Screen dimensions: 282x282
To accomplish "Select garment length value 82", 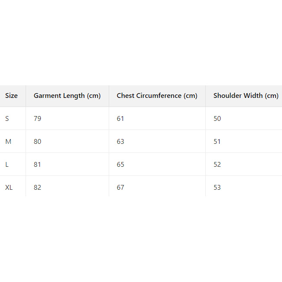I will pyautogui.click(x=38, y=188).
